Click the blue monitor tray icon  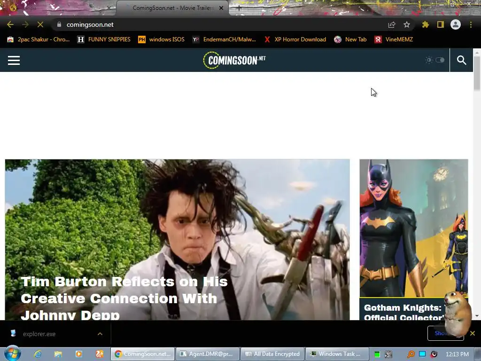point(422,354)
